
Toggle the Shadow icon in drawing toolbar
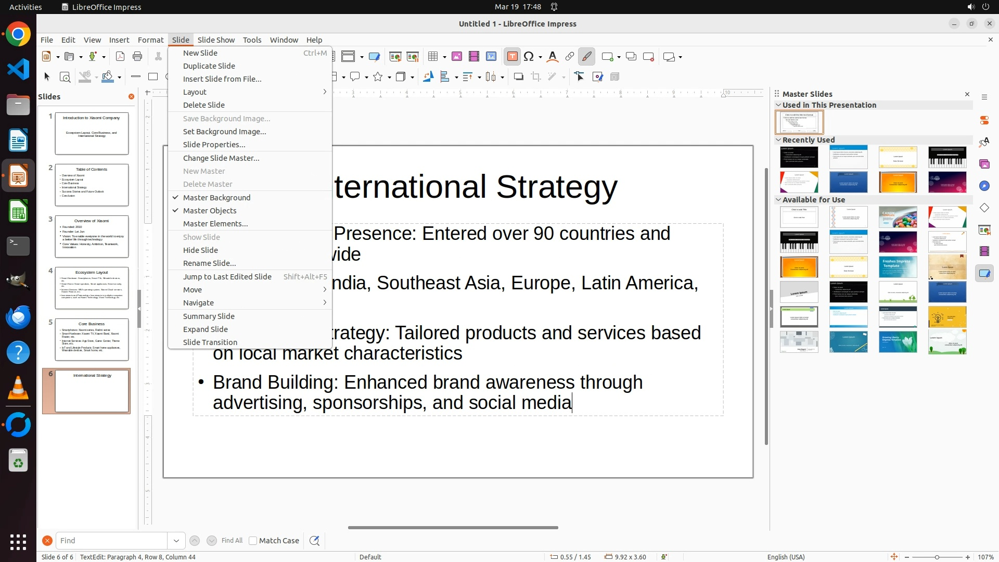[518, 77]
